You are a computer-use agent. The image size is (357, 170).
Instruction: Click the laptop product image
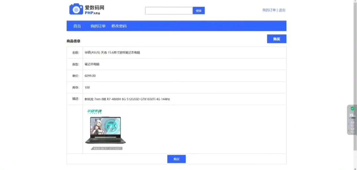[x=105, y=130]
